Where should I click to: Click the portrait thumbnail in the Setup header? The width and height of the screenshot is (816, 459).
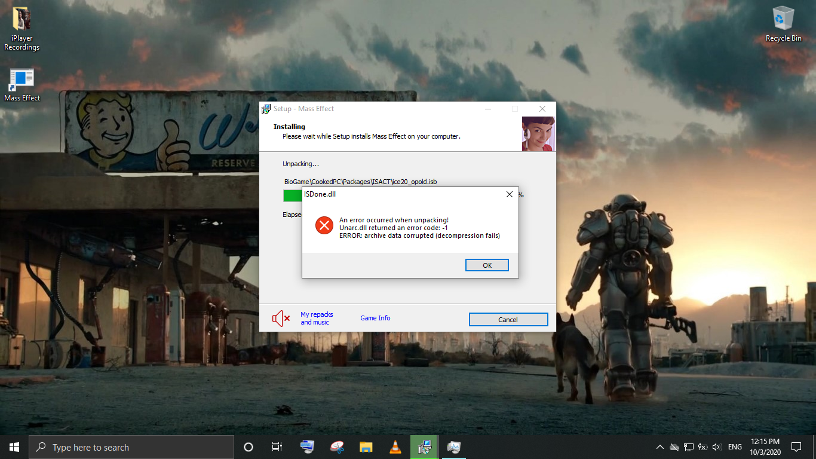(x=538, y=134)
